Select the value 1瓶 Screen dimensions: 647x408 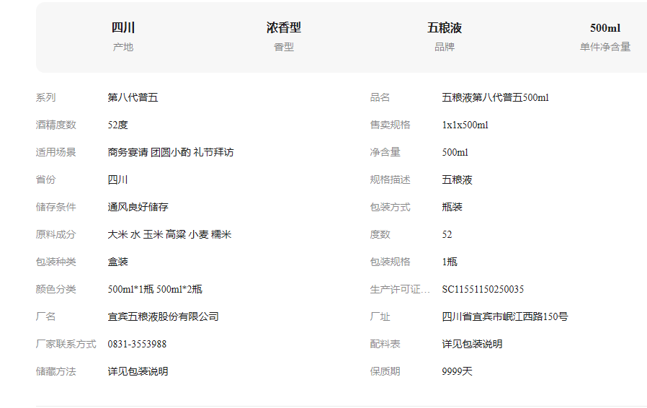click(x=450, y=262)
